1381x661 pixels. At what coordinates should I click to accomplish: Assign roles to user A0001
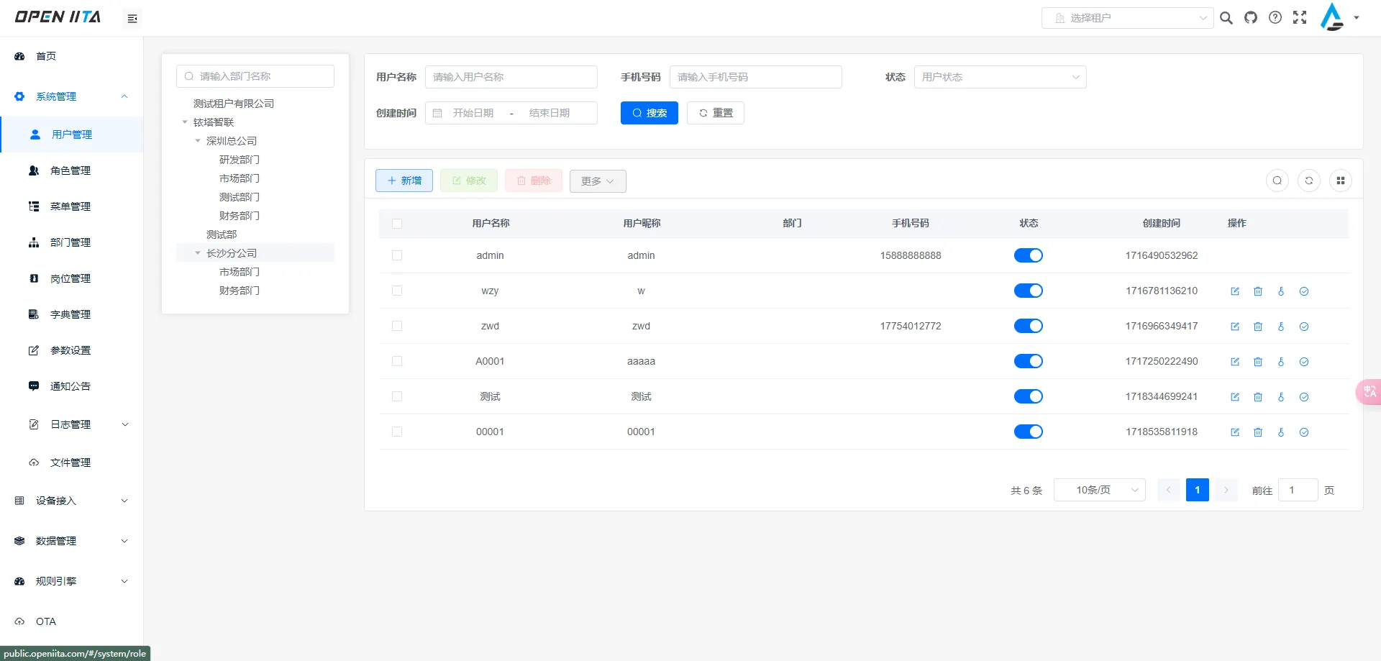click(x=1304, y=362)
